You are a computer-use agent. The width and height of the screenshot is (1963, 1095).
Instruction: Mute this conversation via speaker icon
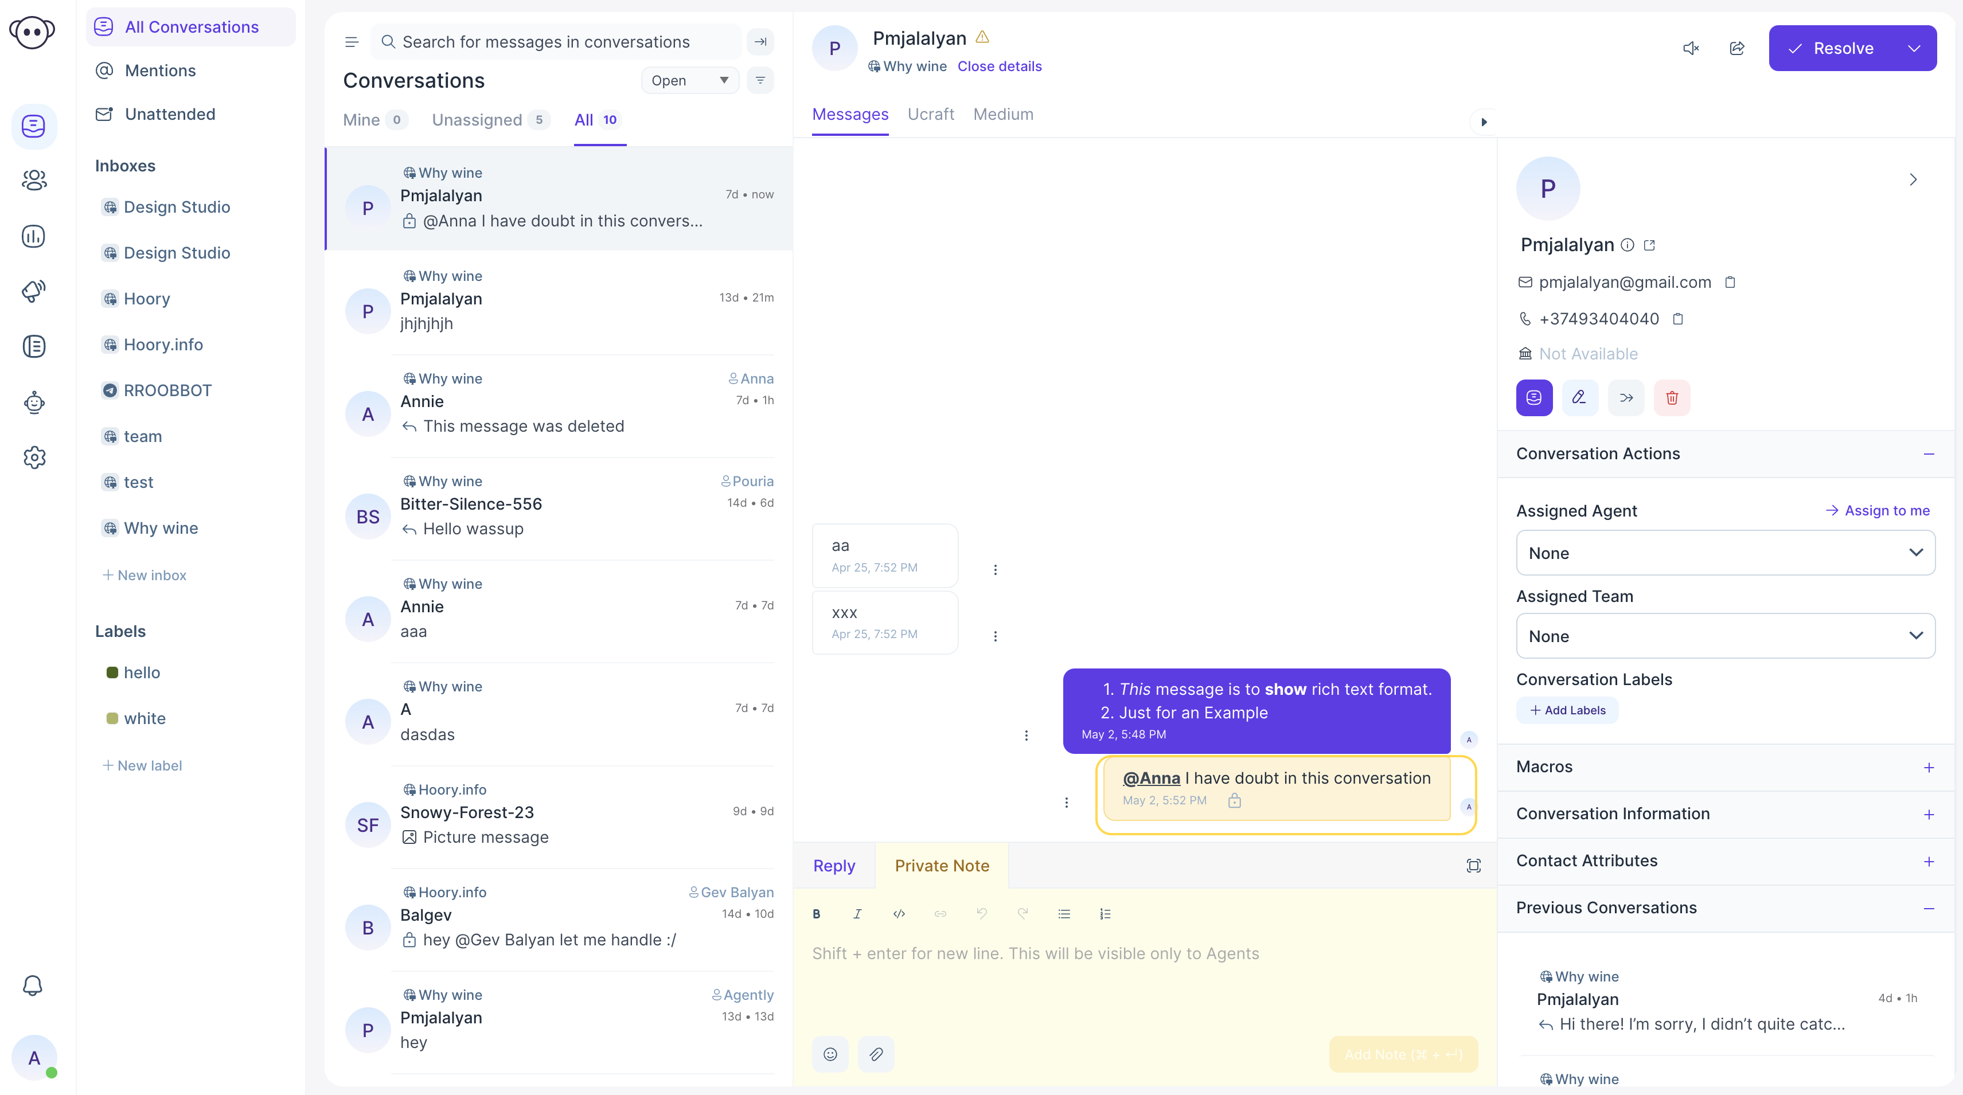pos(1691,48)
